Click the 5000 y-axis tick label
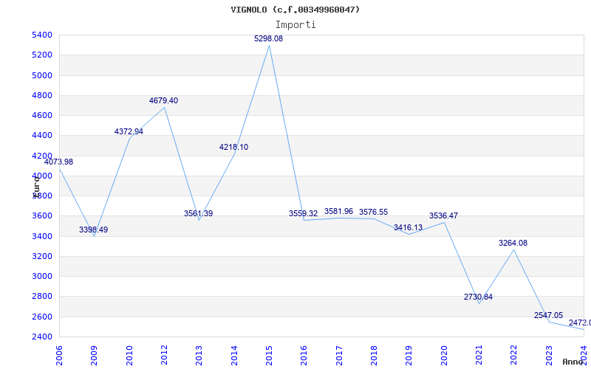This screenshot has width=591, height=369. (43, 75)
